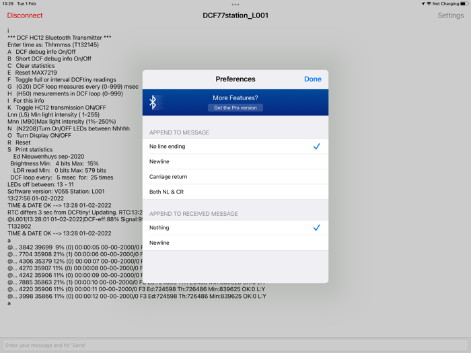
Task: Tap the Preferences dialog title
Action: [235, 79]
